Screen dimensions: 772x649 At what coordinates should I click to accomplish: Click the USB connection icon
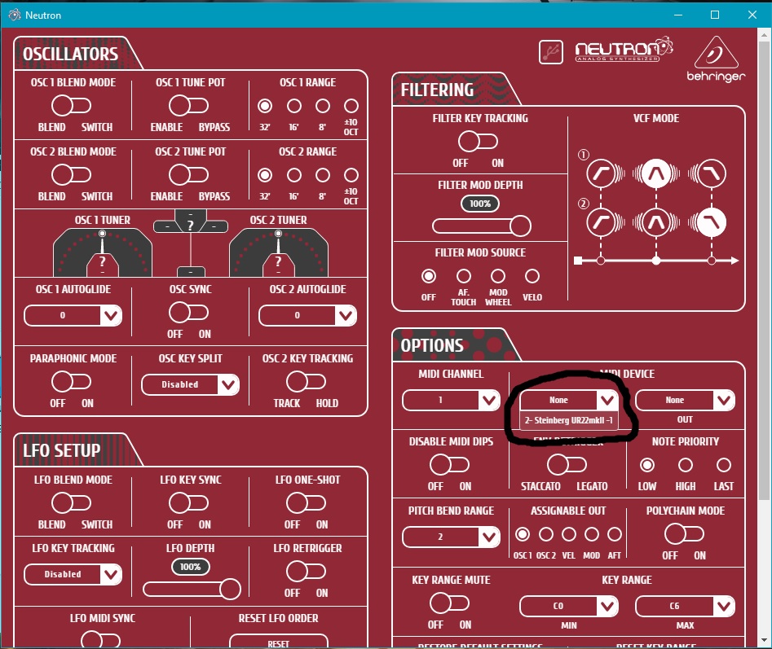(551, 51)
